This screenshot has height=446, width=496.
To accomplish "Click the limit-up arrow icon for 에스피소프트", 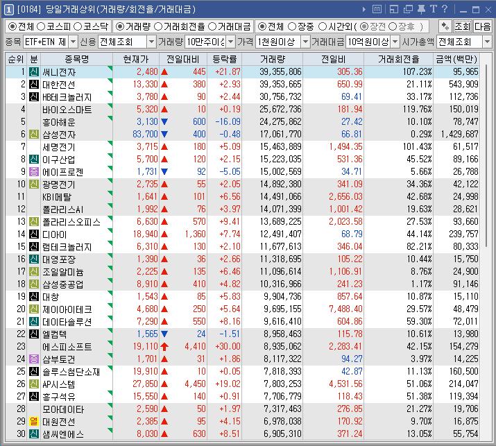I will click(x=164, y=347).
